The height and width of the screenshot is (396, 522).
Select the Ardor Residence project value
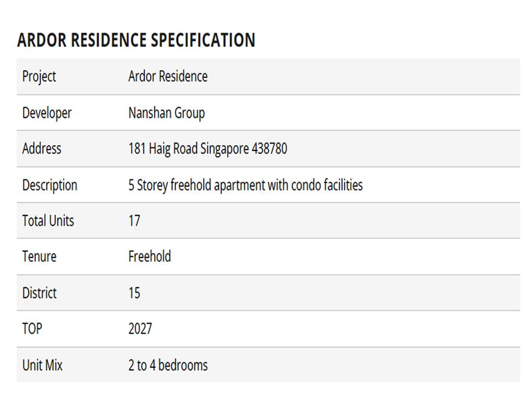pos(168,76)
